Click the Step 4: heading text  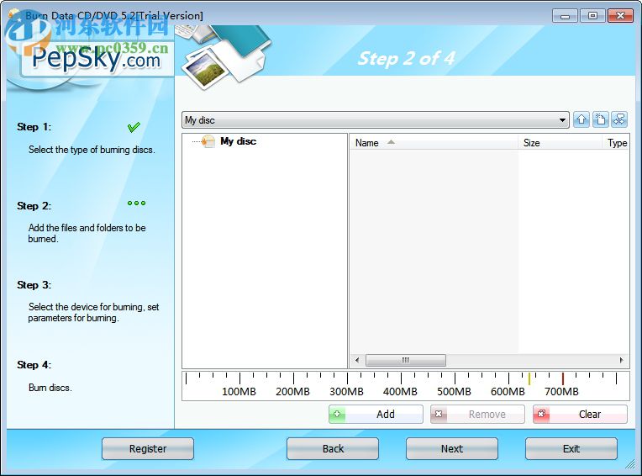(x=34, y=365)
